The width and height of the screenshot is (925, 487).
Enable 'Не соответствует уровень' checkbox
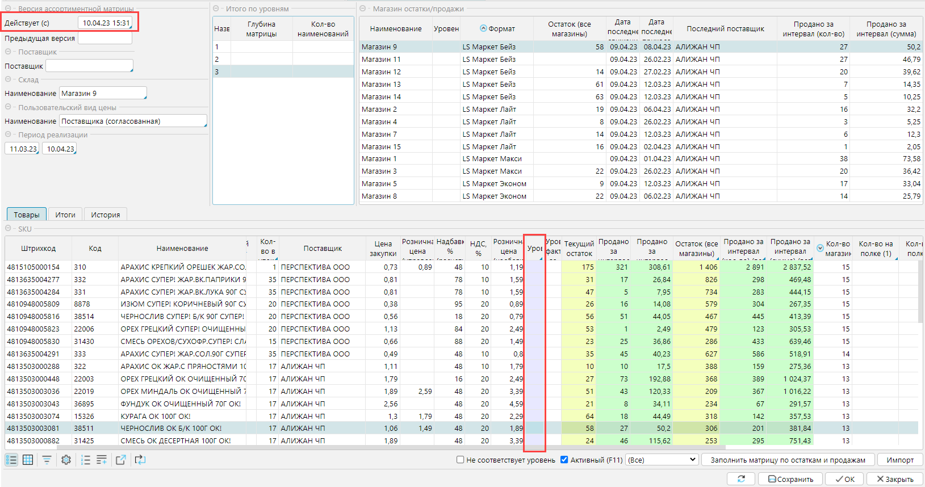point(461,460)
